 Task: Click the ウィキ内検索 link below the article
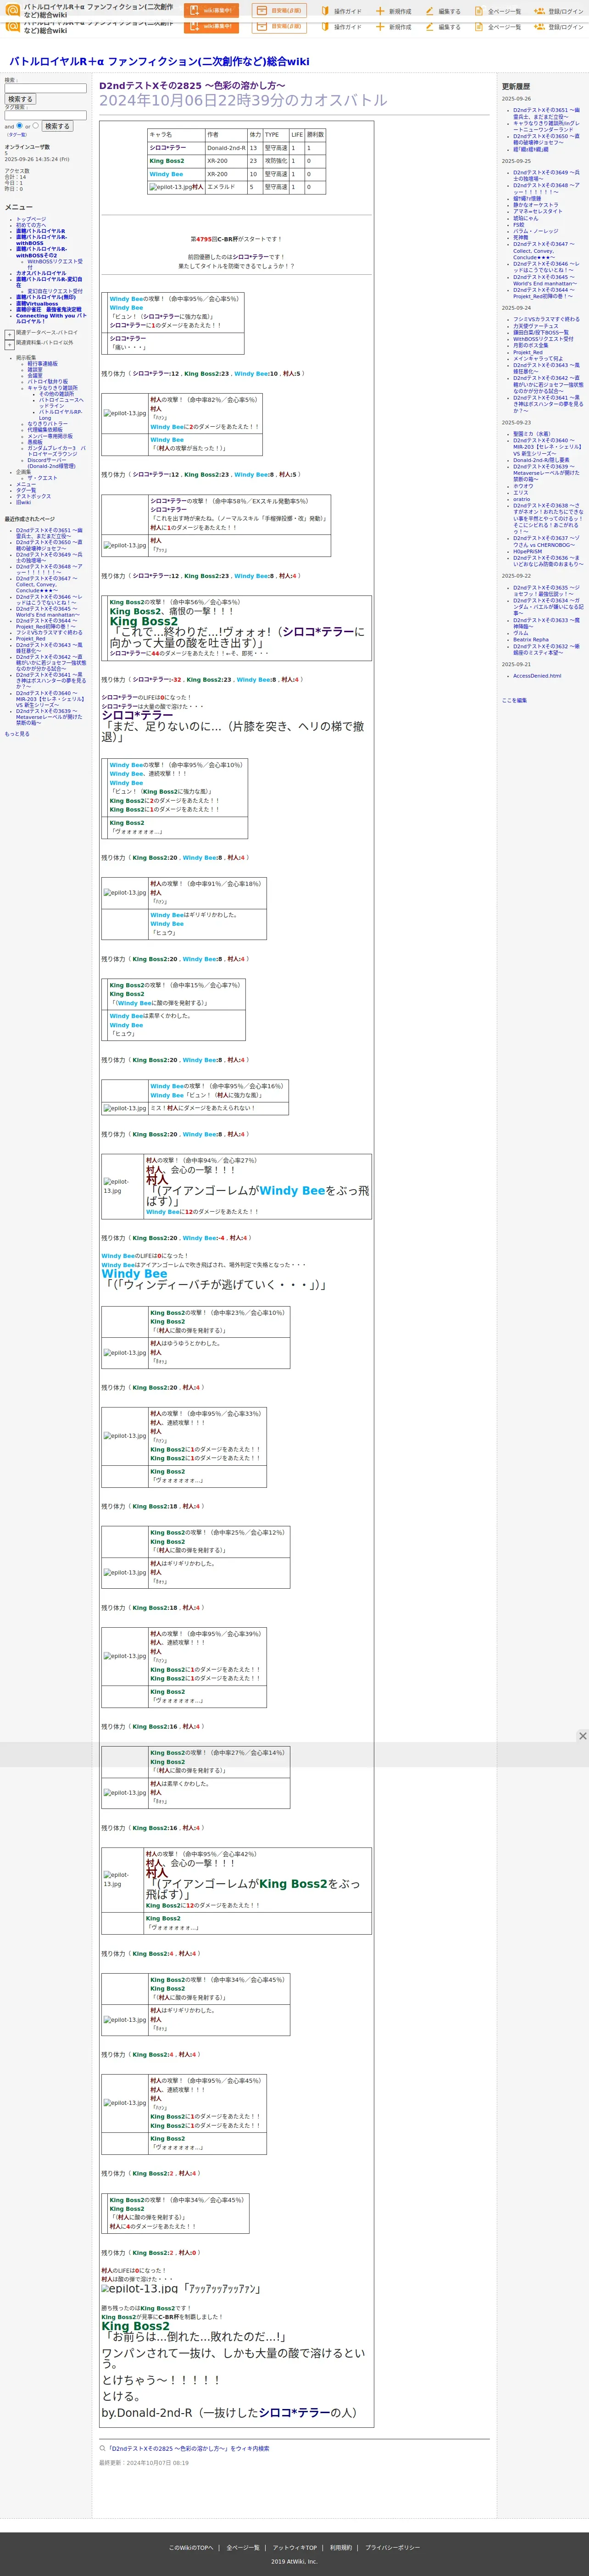(x=188, y=2449)
